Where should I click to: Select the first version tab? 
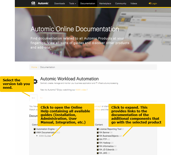click(x=33, y=98)
